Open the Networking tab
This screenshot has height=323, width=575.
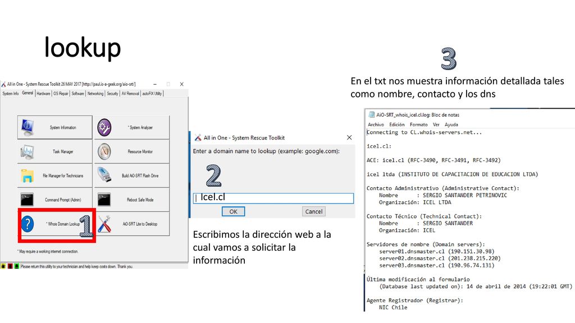(95, 94)
